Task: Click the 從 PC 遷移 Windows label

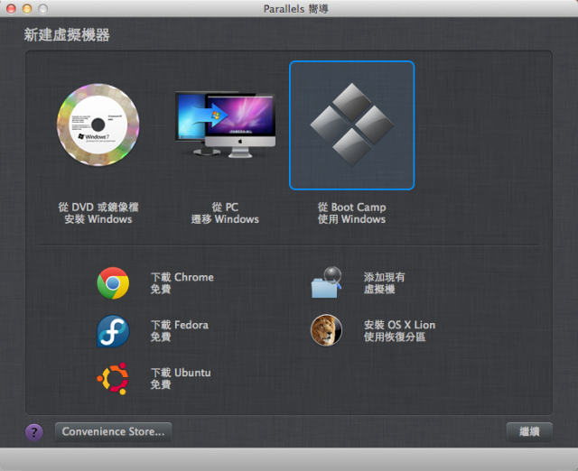Action: click(225, 213)
